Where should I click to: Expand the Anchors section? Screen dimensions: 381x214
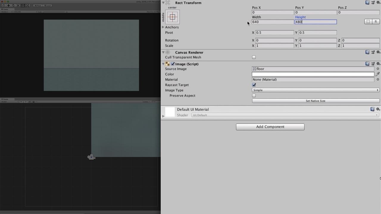[x=163, y=27]
